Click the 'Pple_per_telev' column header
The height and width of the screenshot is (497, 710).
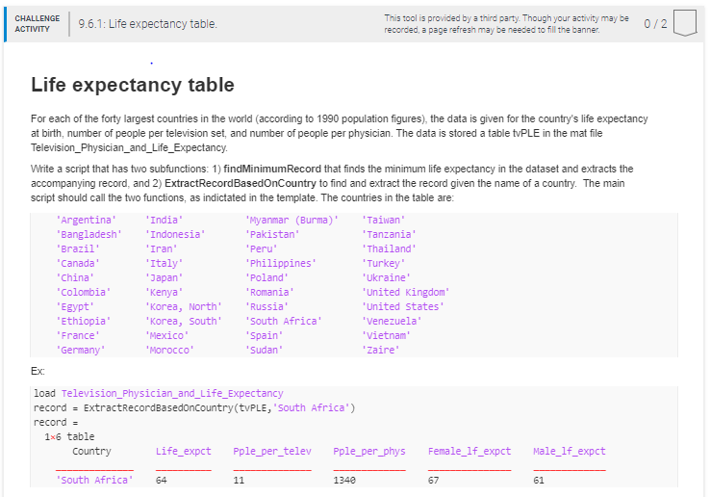(272, 451)
